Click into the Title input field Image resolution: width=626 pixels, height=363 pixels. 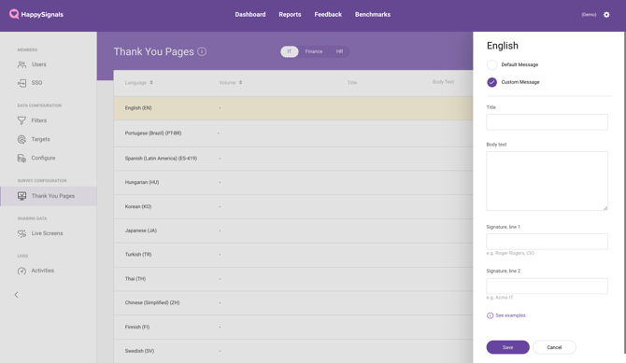547,121
